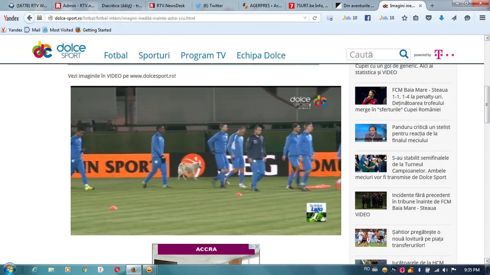490x275 pixels.
Task: Switch to the (16778) RTV W... tab
Action: (28, 6)
